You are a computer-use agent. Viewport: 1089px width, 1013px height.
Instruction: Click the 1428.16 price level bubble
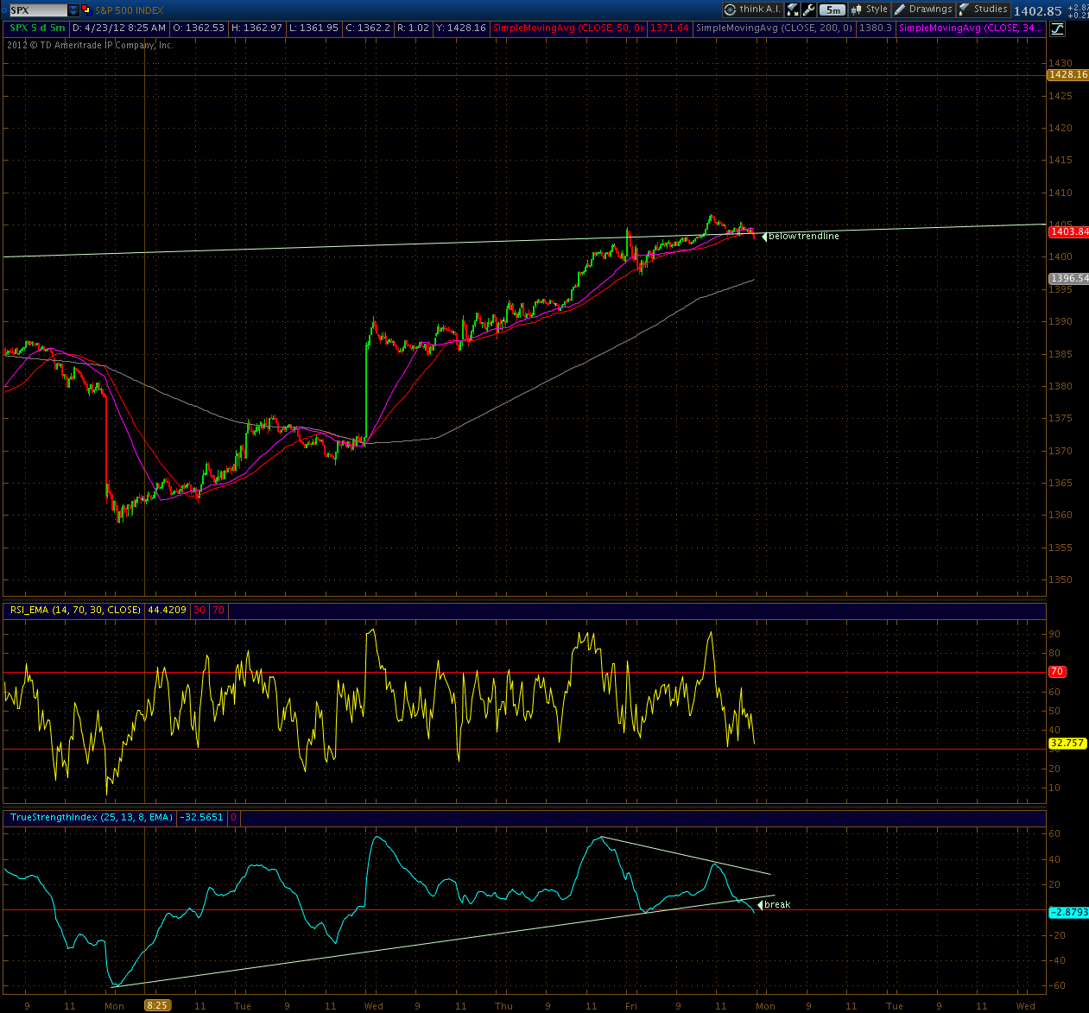coord(1067,75)
